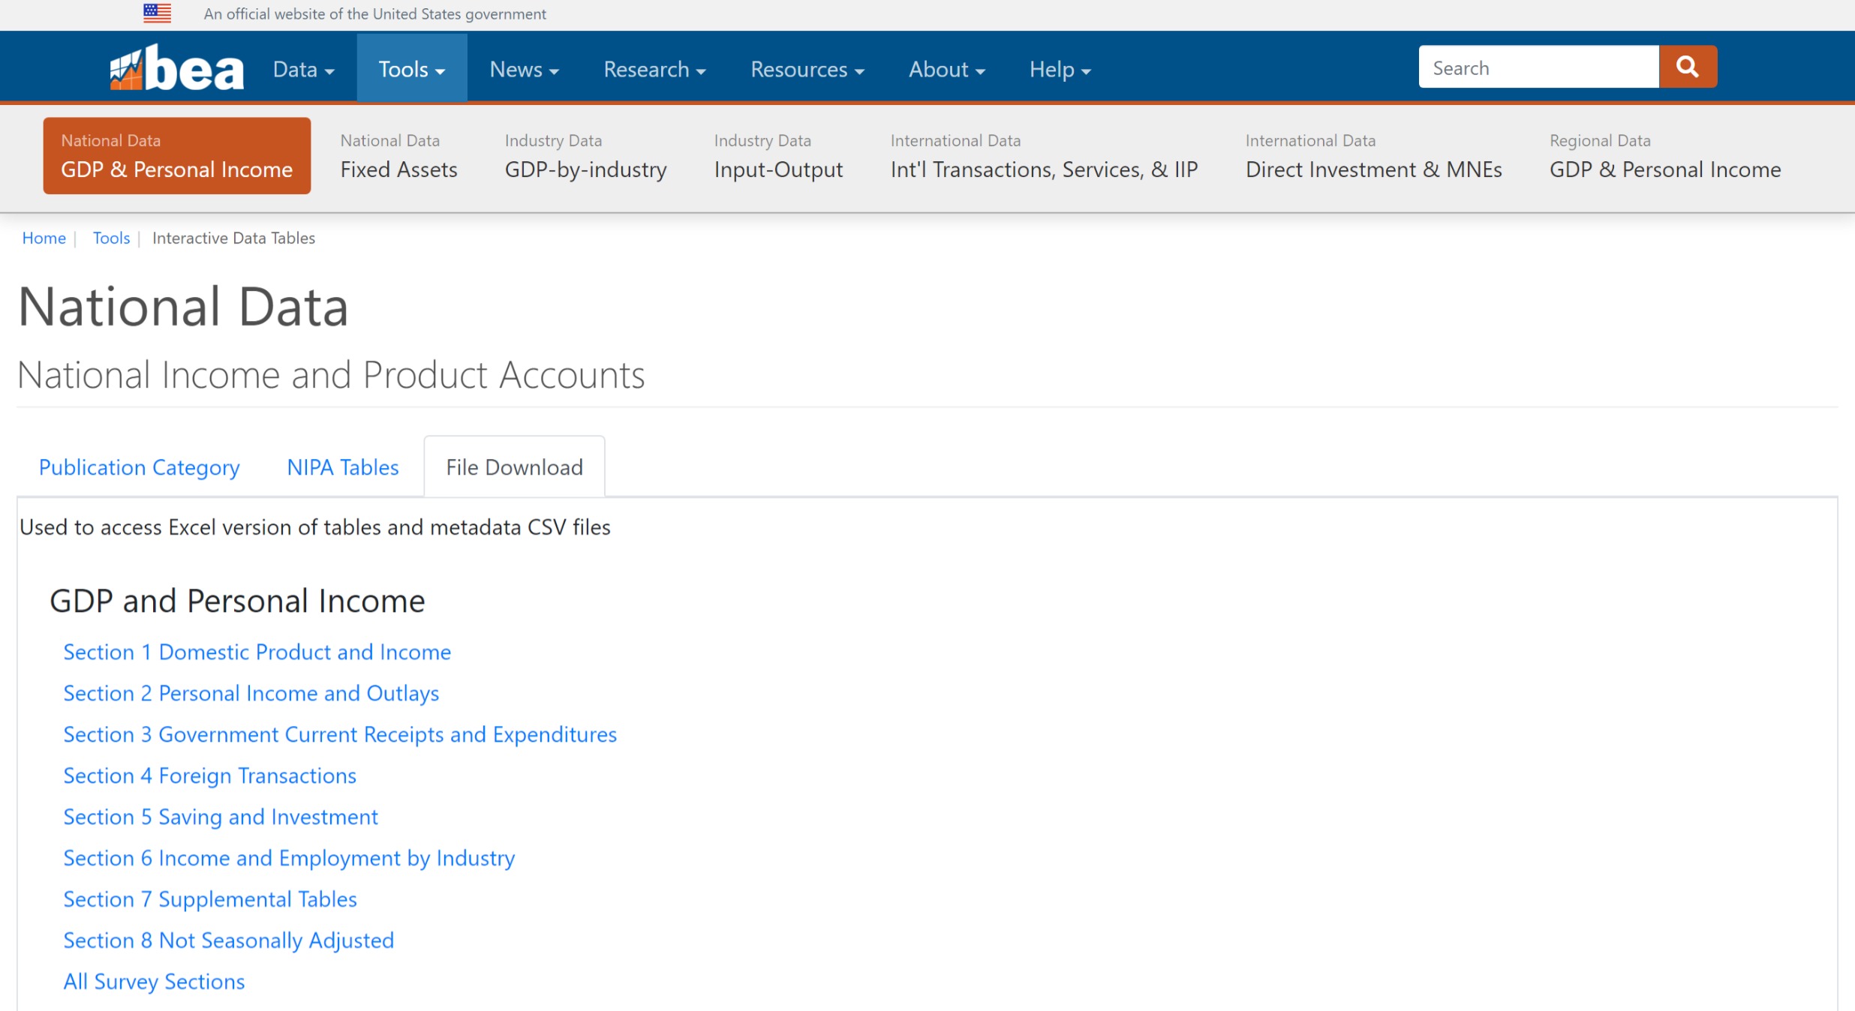Click into the Search input field
The image size is (1855, 1011).
point(1538,67)
